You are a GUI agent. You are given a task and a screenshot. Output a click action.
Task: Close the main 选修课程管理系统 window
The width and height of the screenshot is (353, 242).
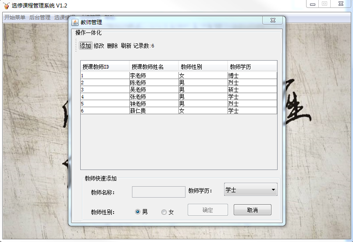pos(341,4)
